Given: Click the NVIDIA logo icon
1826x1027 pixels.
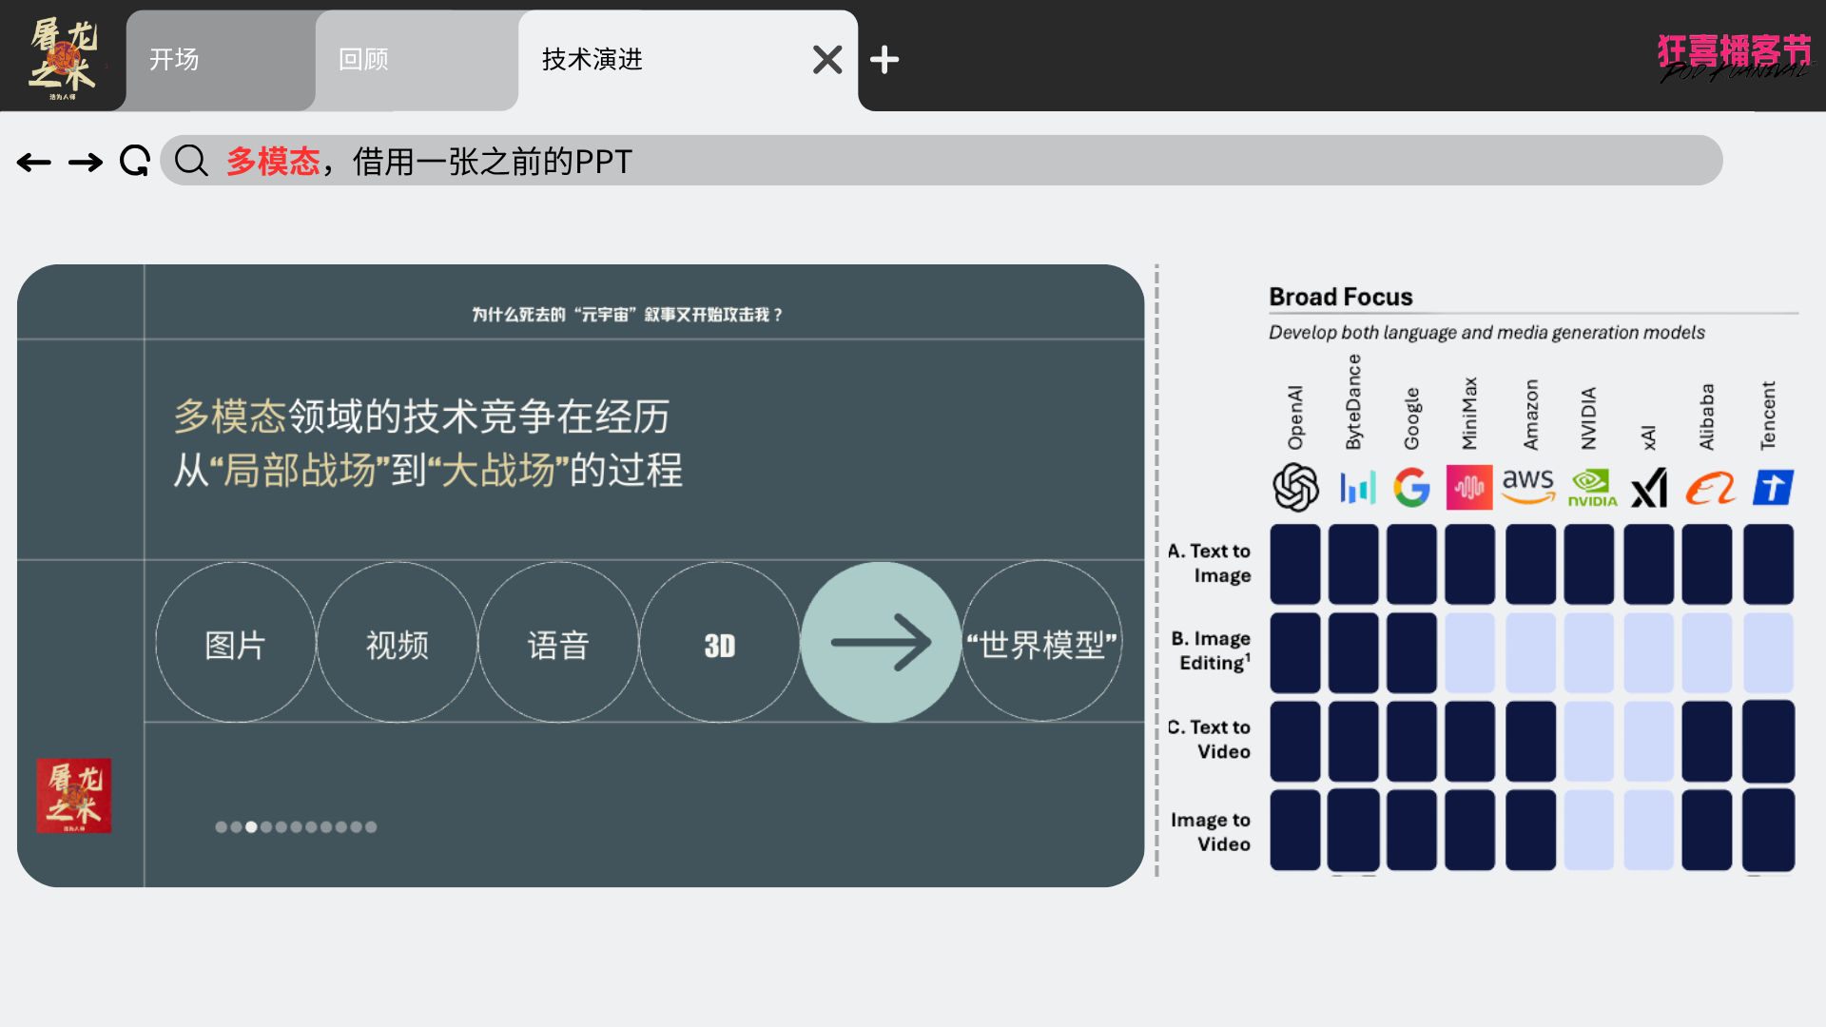Looking at the screenshot, I should click(x=1592, y=488).
